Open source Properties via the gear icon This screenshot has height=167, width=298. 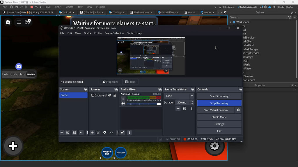(104, 132)
